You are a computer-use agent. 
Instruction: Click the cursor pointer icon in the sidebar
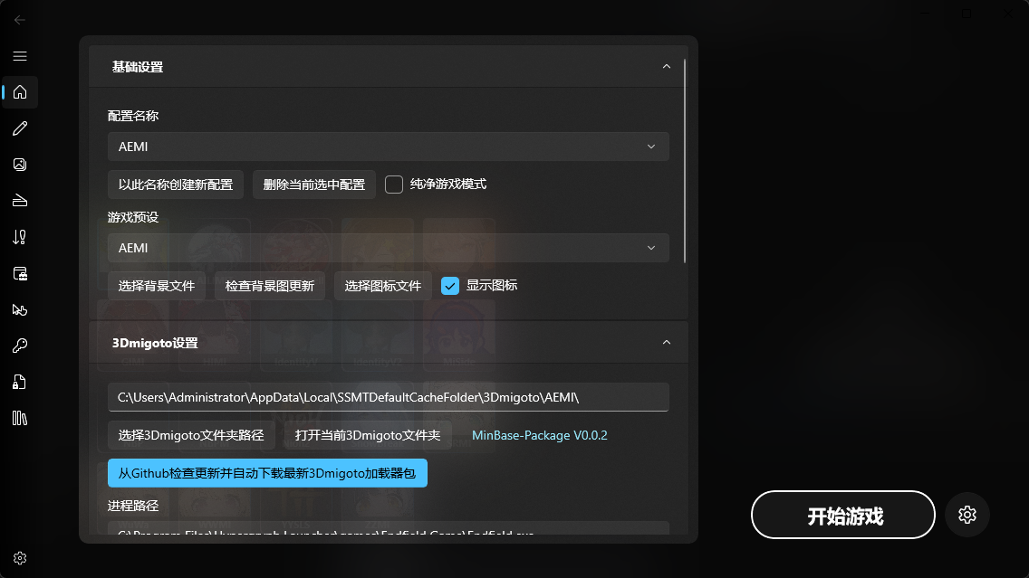pyautogui.click(x=19, y=309)
